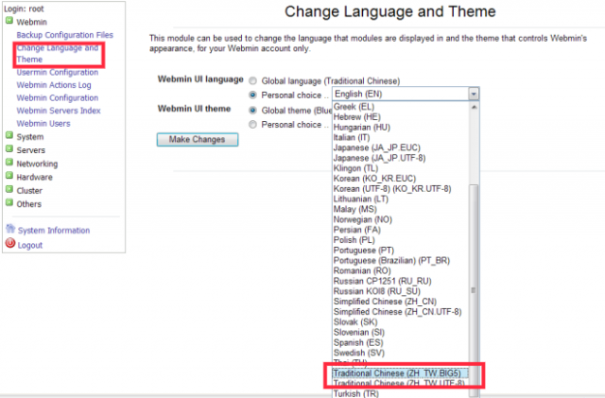Choose Polish (PL) option

point(401,240)
